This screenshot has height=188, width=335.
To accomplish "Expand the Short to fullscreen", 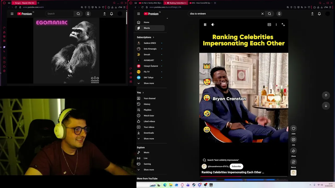I will (283, 25).
